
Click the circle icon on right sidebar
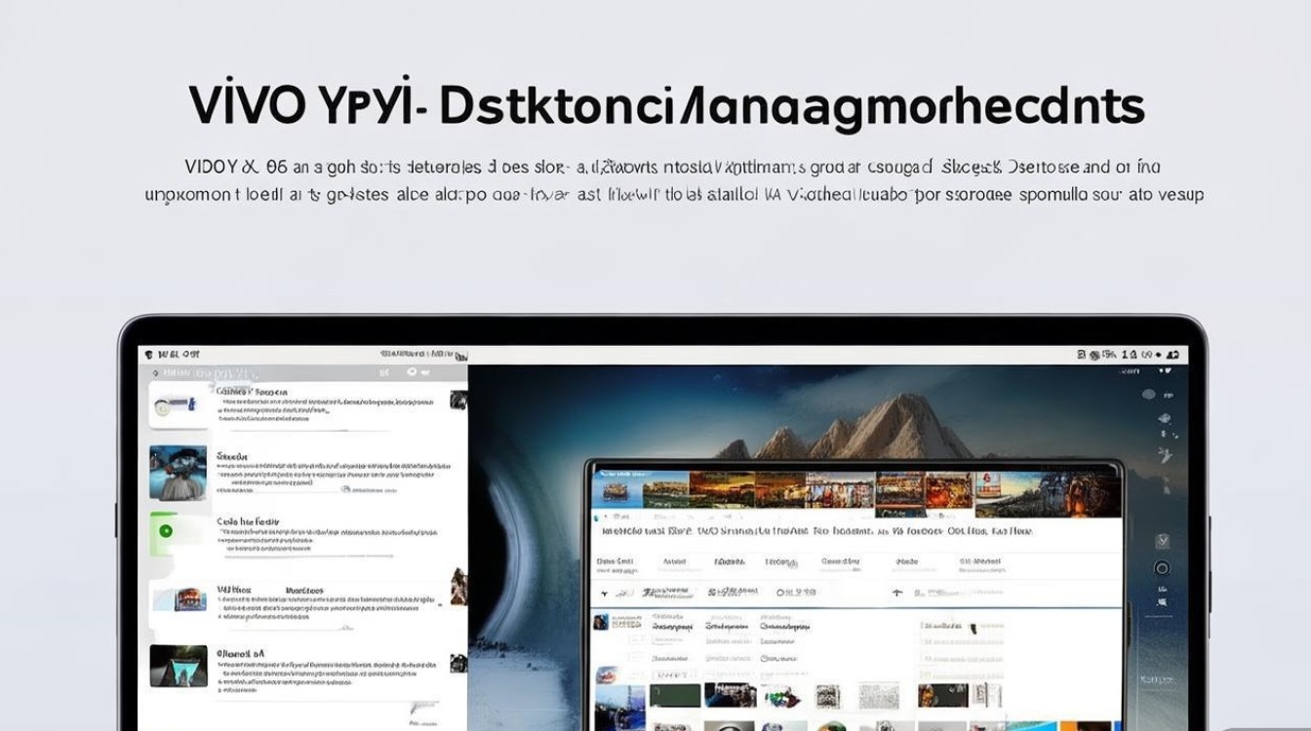click(x=1161, y=568)
